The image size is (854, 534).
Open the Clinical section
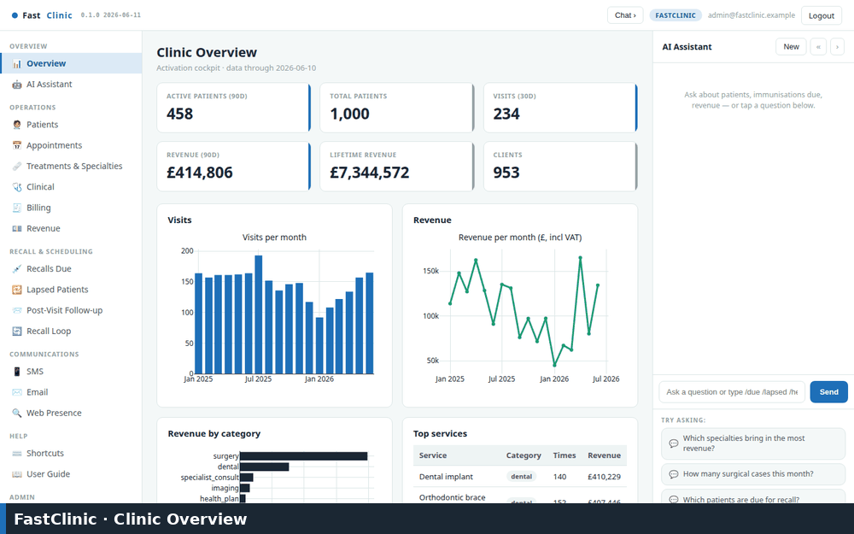pyautogui.click(x=72, y=186)
